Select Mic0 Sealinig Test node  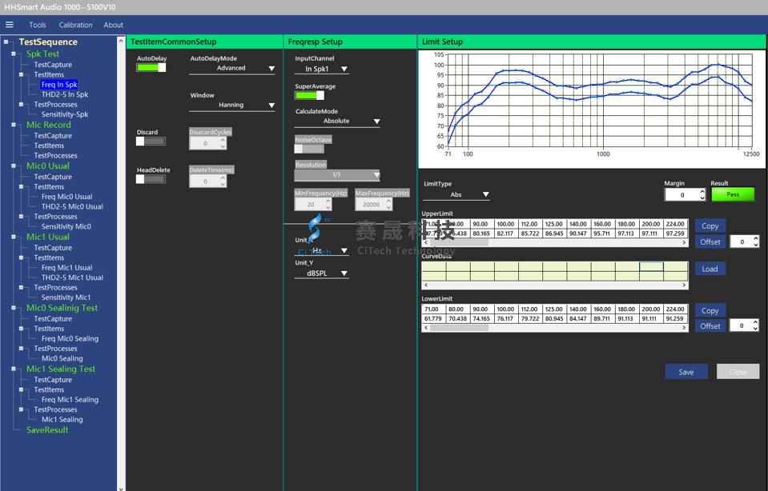[x=62, y=308]
